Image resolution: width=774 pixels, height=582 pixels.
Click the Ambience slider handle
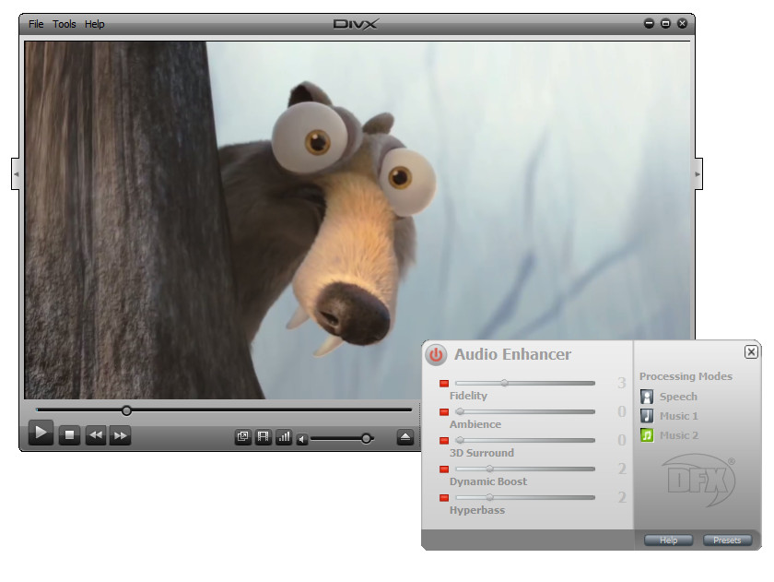[460, 411]
